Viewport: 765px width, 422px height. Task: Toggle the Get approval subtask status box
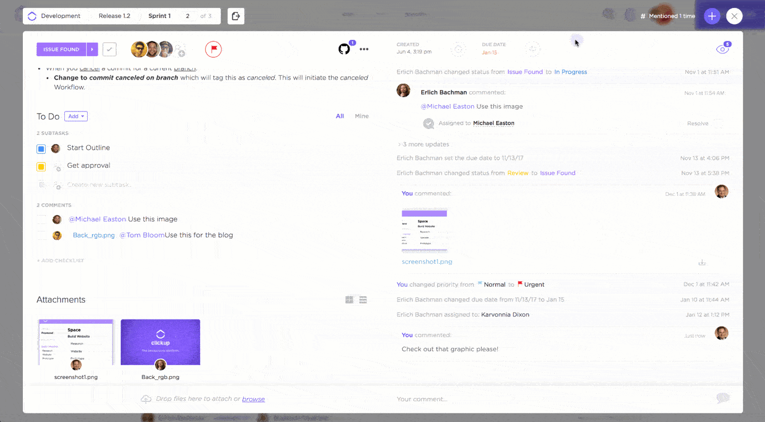coord(41,167)
